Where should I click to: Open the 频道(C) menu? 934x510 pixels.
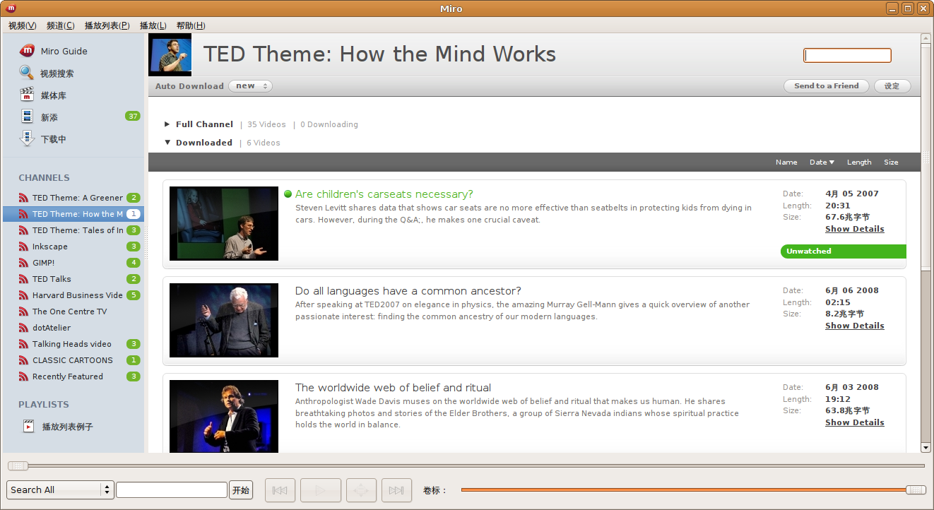pos(60,25)
